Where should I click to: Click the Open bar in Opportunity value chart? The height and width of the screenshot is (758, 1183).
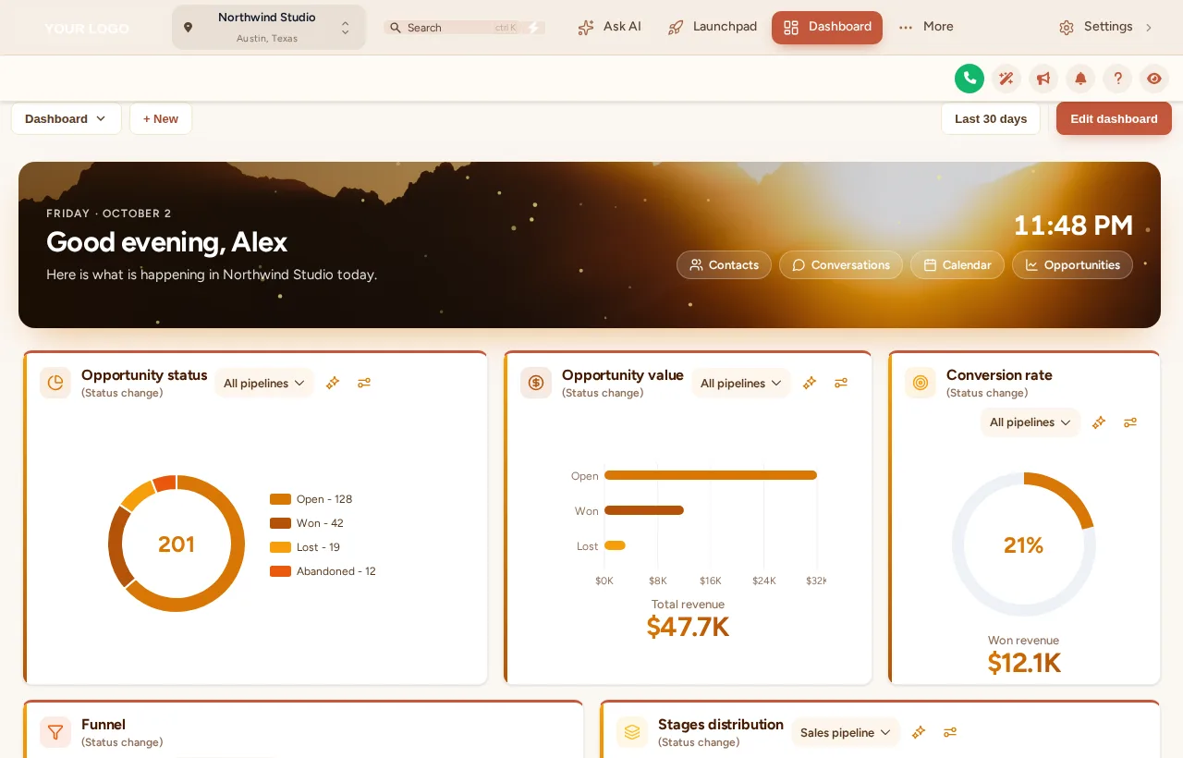tap(711, 475)
